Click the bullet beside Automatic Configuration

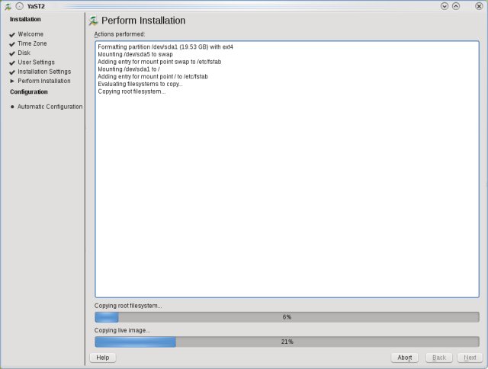coord(12,107)
